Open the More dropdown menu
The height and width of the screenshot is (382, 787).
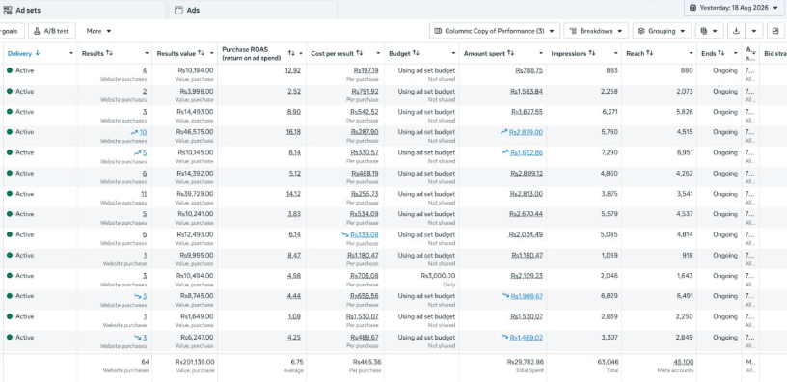click(x=98, y=31)
